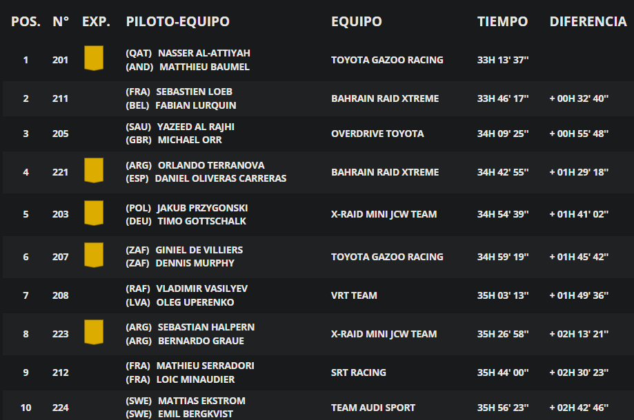
Task: Click yellow EXP badge for car 201
Action: 93,58
